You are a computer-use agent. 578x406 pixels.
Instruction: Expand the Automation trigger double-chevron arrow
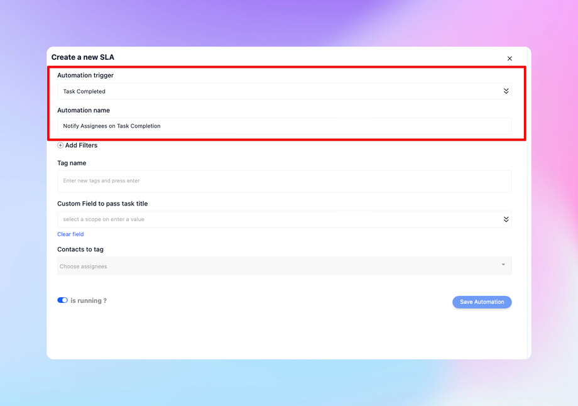pyautogui.click(x=506, y=91)
